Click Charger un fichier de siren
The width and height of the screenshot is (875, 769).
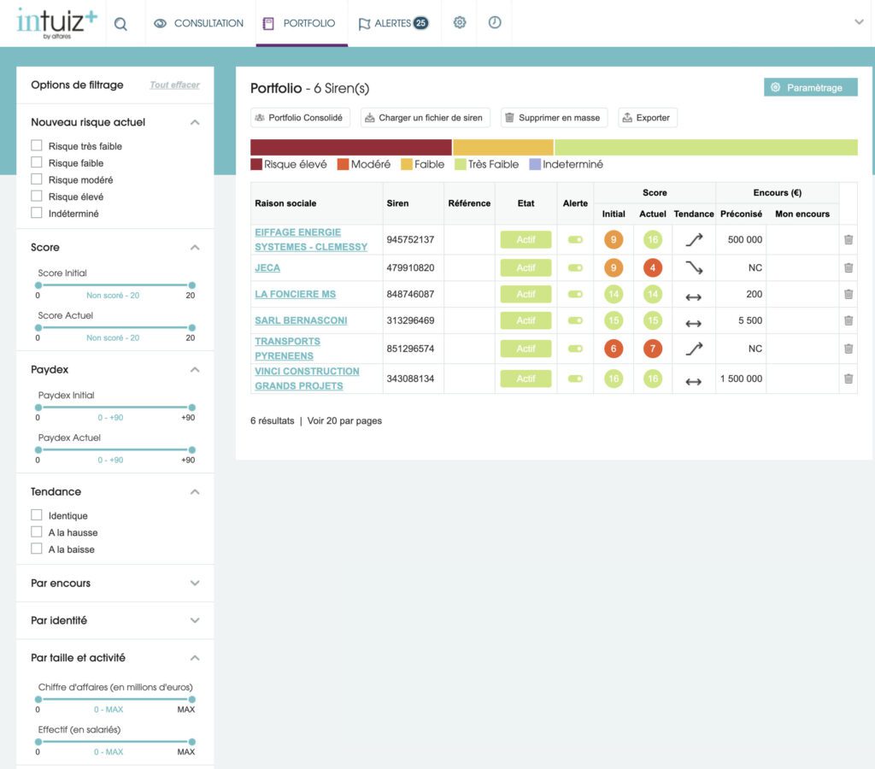coord(426,118)
